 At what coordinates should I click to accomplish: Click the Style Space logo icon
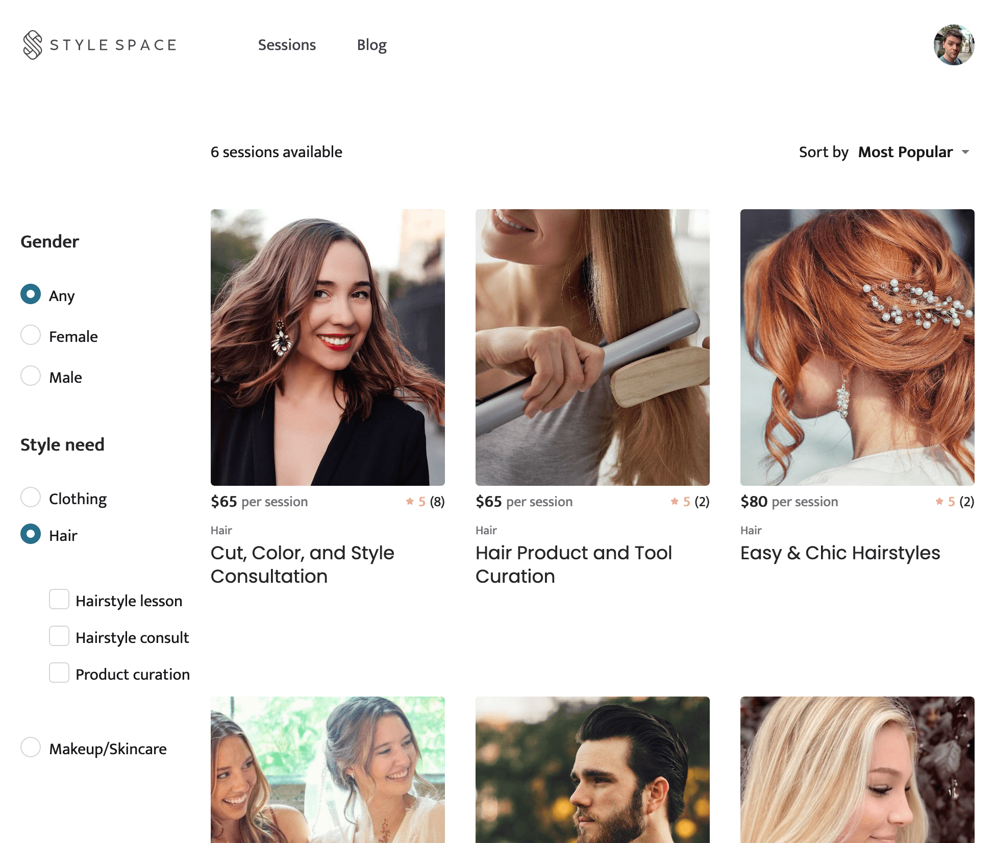(33, 45)
